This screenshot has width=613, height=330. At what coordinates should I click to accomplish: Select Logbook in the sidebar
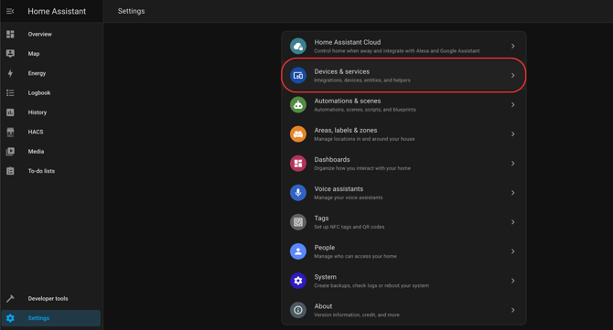coord(39,93)
